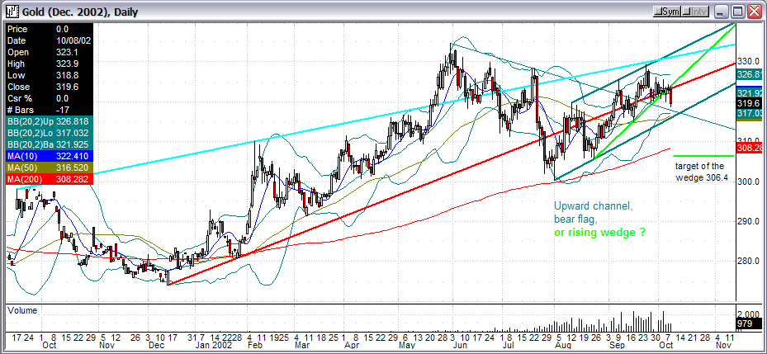This screenshot has height=354, width=767.
Task: Select the red MA(200) legend row
Action: pyautogui.click(x=46, y=177)
